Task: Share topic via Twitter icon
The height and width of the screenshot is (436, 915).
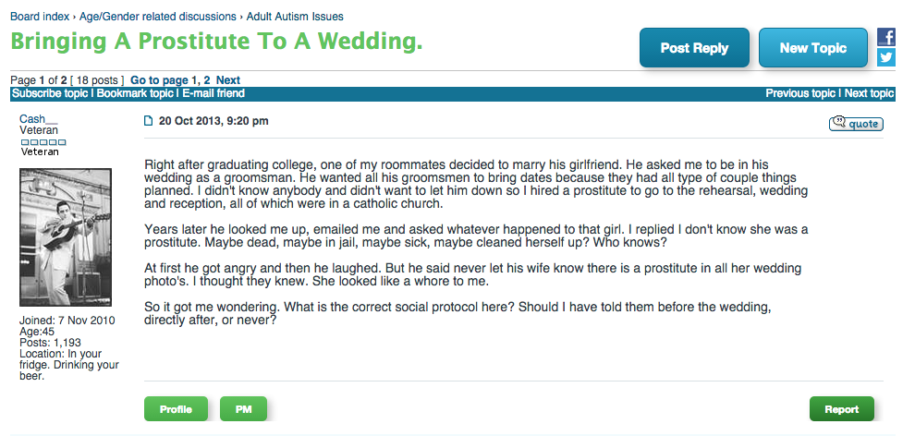Action: point(885,57)
